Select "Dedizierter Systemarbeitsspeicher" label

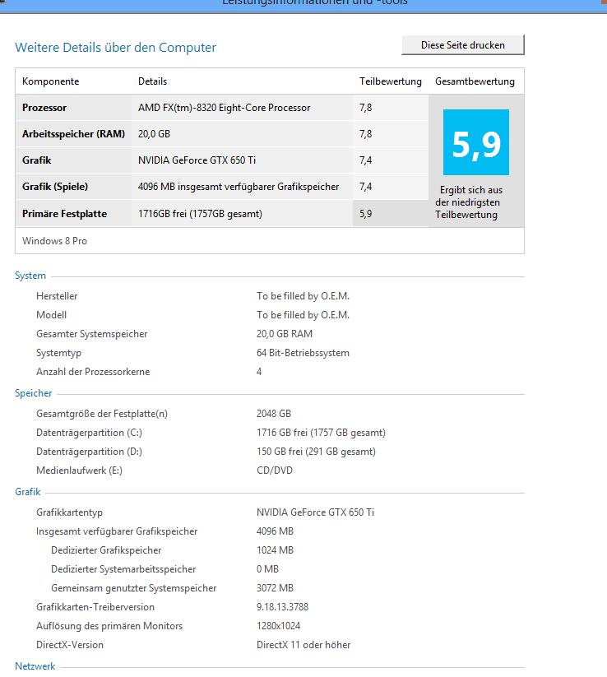tap(123, 569)
